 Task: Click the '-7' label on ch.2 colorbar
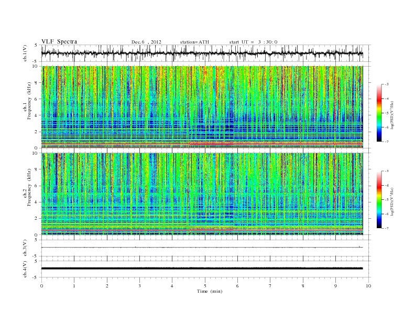click(x=387, y=228)
